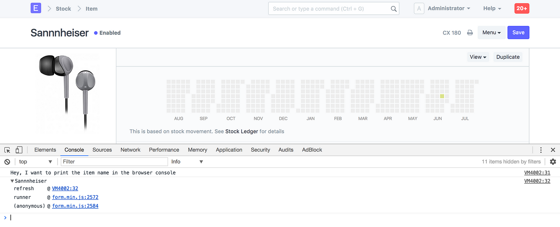Switch to the Security tab
The width and height of the screenshot is (560, 227).
[x=260, y=150]
